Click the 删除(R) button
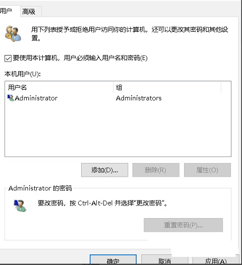The height and width of the screenshot is (265, 242). 156,170
